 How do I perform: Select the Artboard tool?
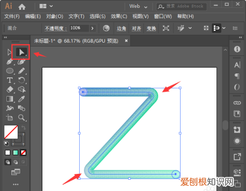pyautogui.click(x=9, y=118)
